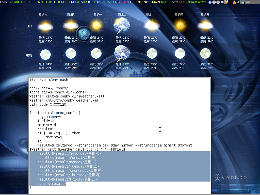This screenshot has width=260, height=195.
Task: Switch to the third workspace in pager
Action: point(253,2)
